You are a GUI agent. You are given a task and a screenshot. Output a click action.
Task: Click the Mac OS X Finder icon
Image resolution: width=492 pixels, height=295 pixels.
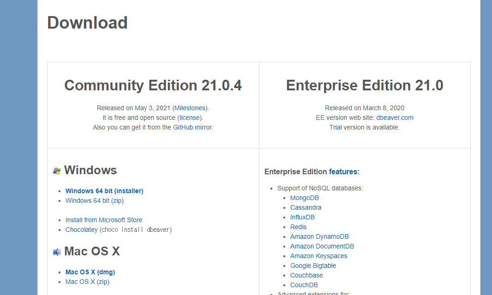(57, 252)
